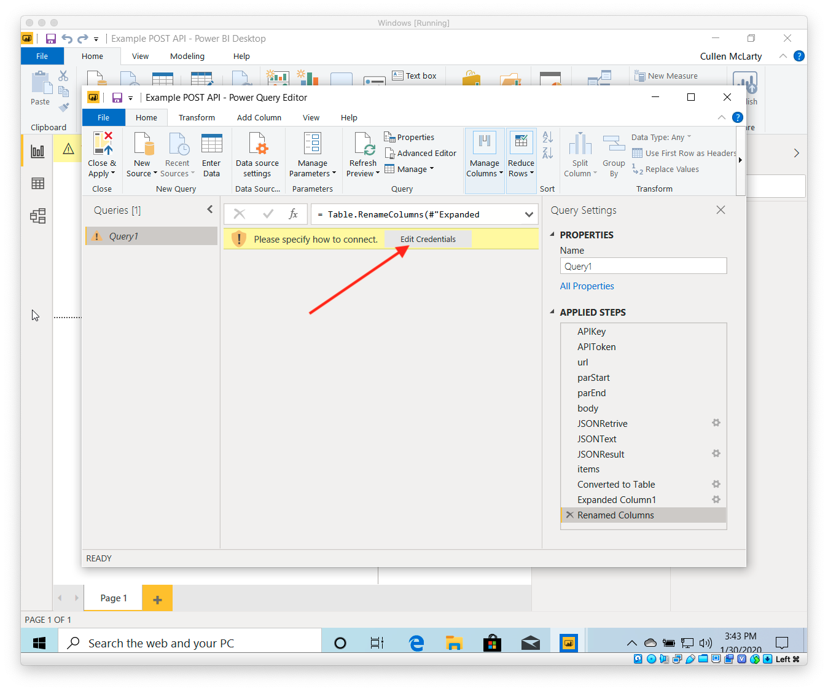
Task: Open the Add Column tab
Action: [x=259, y=117]
